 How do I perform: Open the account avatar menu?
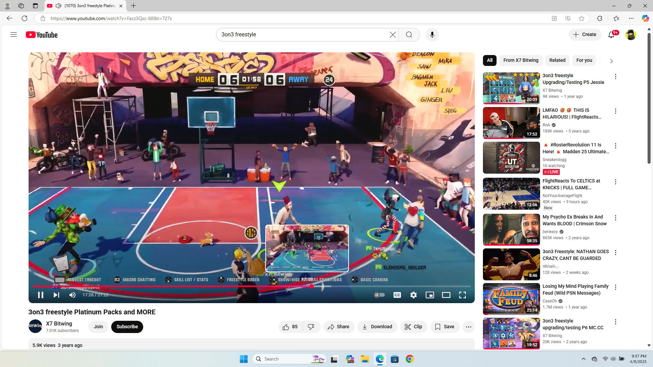click(631, 35)
